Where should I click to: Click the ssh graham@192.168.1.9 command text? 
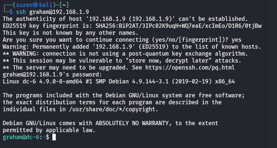tap(44, 12)
